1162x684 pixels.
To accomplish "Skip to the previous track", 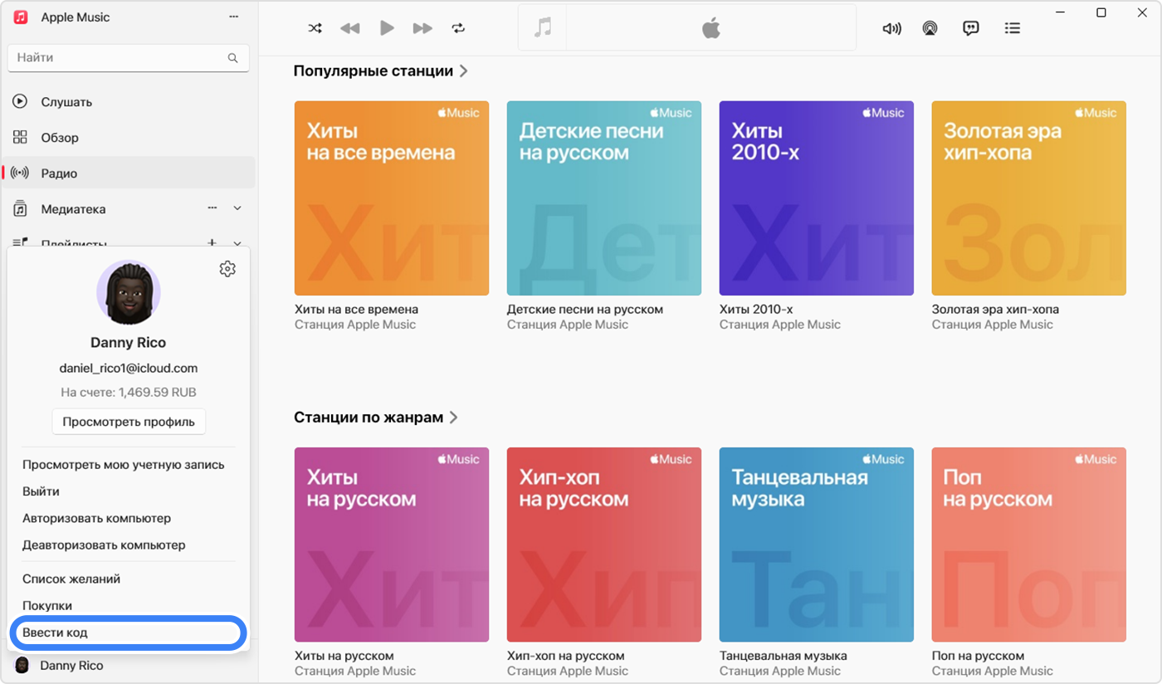I will (350, 28).
